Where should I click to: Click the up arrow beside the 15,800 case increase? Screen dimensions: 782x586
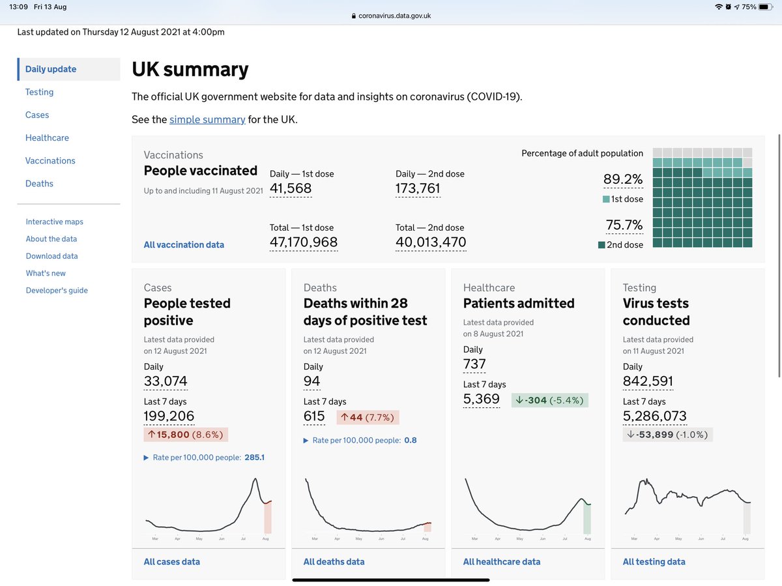coord(151,433)
